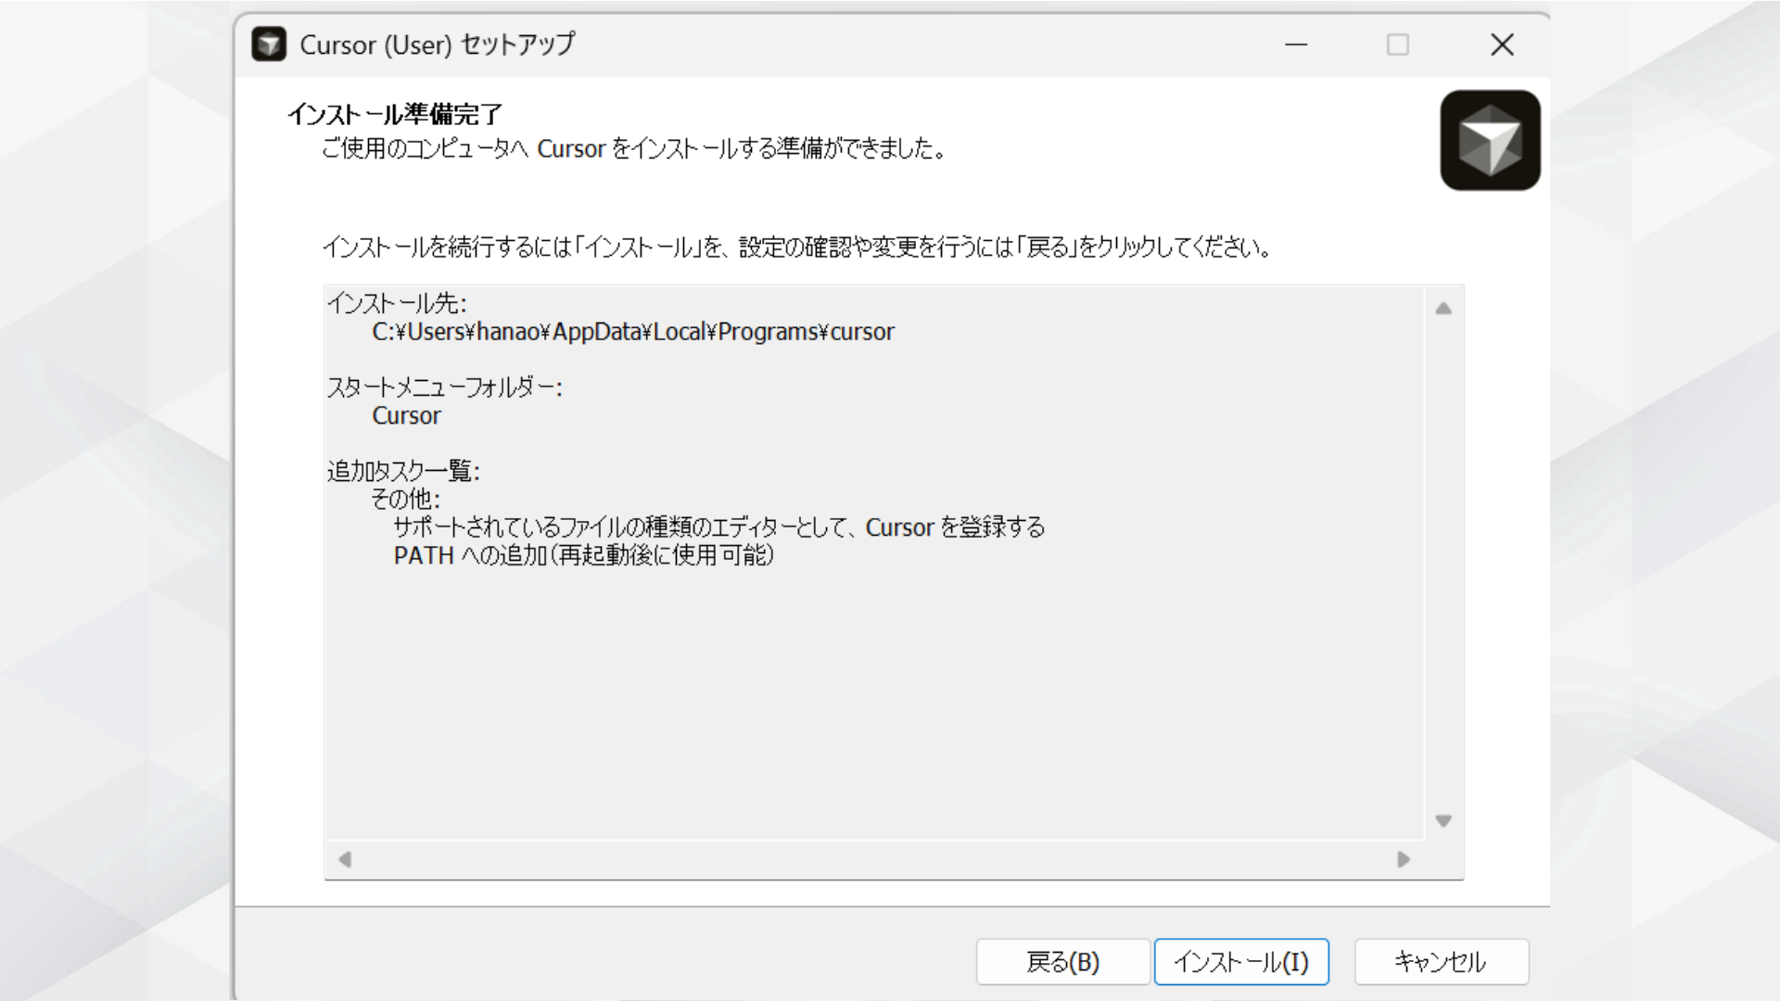The image size is (1780, 1001).
Task: Go back with 戻る(B) button
Action: (1062, 961)
